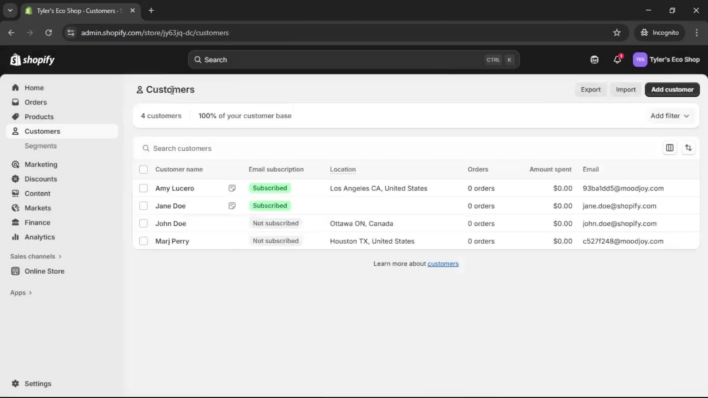Open the Sidekick assistant icon
The image size is (708, 398).
[x=594, y=60]
